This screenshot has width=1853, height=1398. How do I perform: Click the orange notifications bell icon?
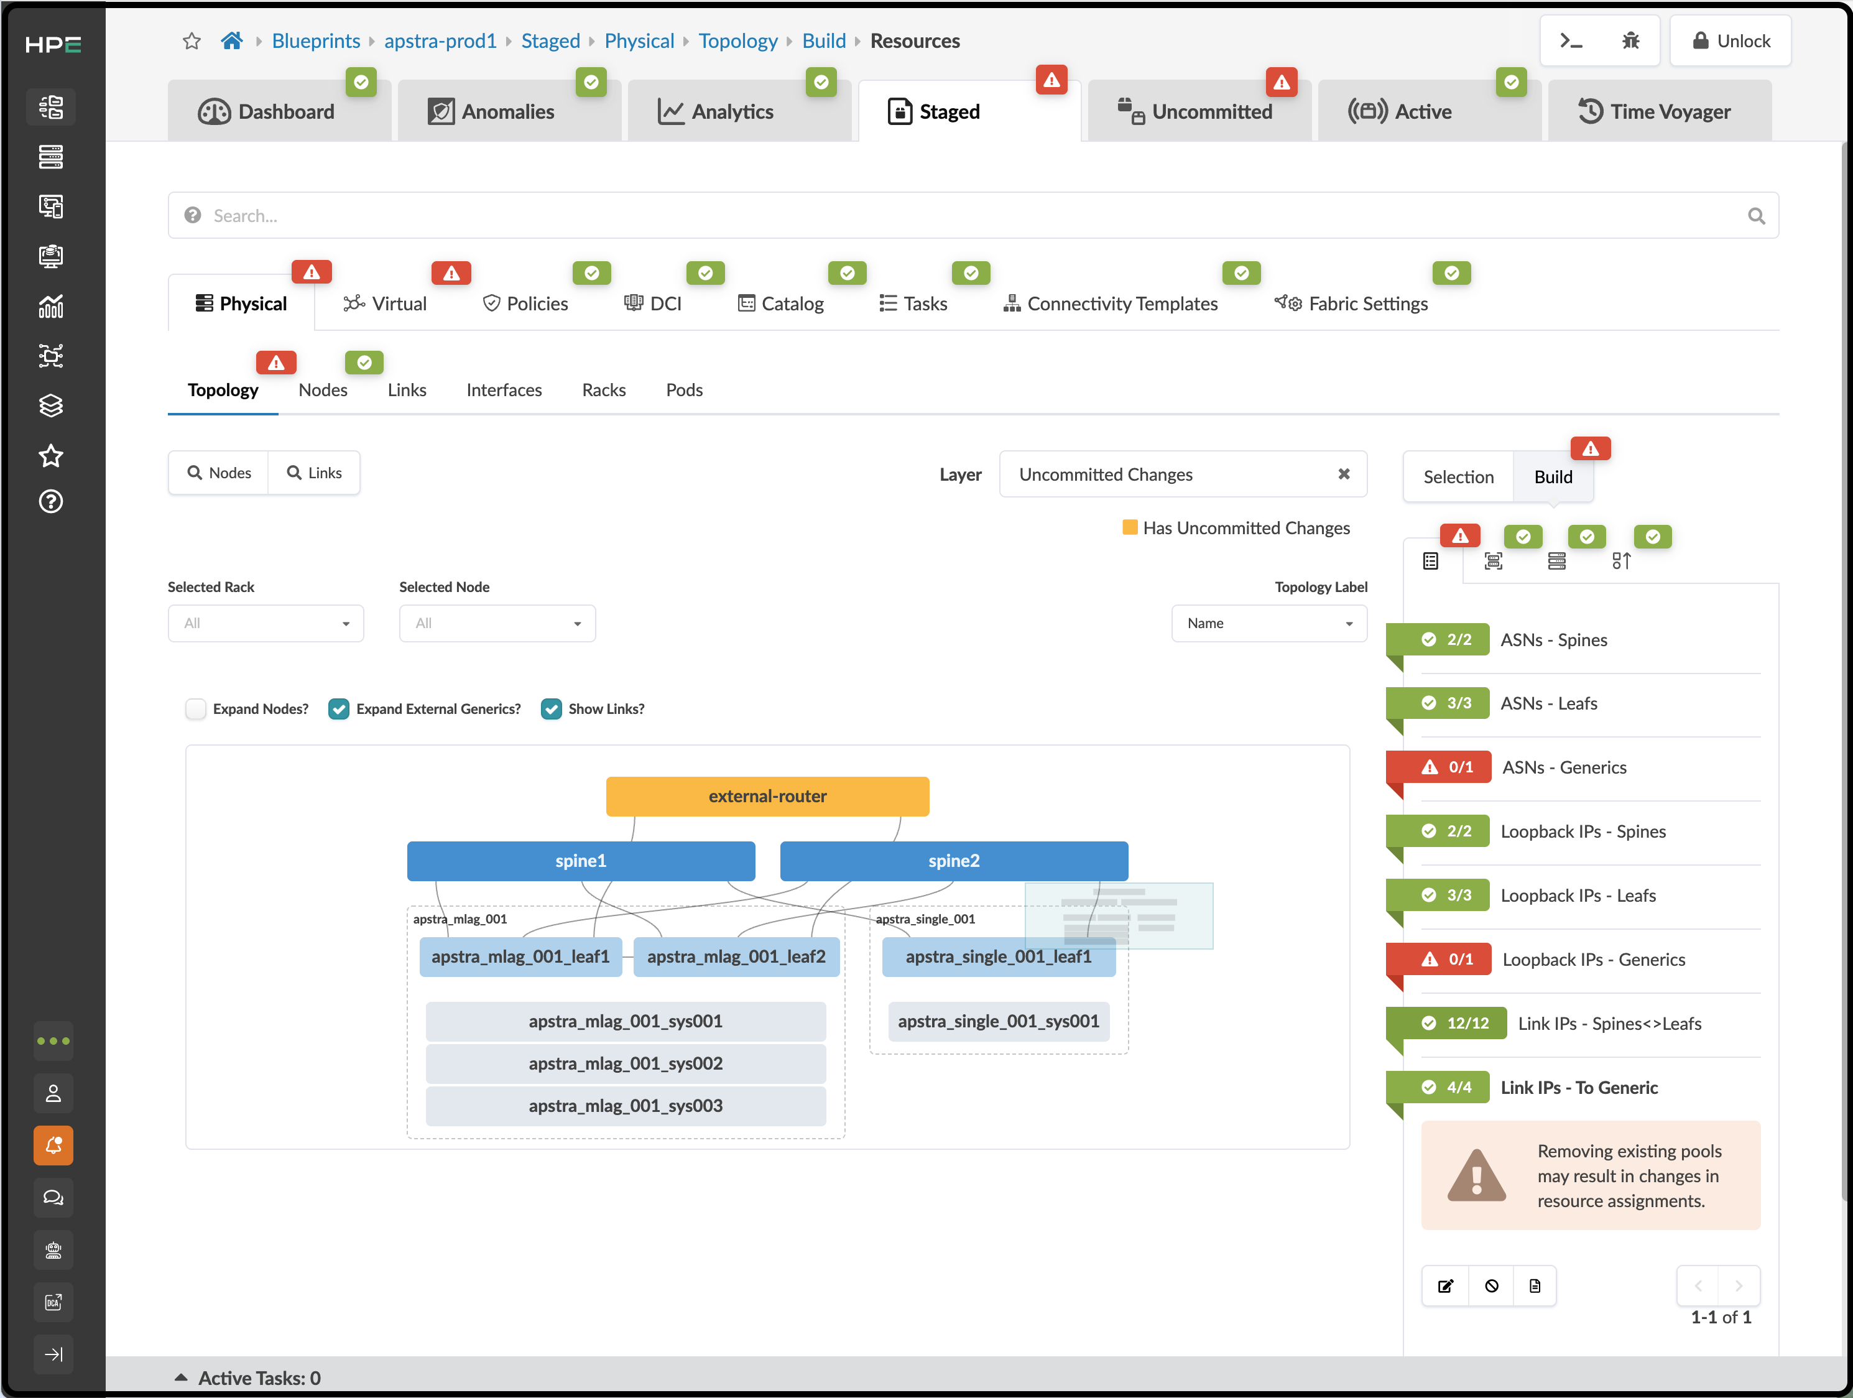[53, 1145]
